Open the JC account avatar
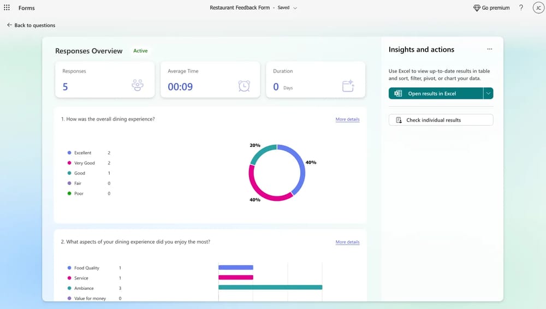Screen dimensions: 546x309 537,8
